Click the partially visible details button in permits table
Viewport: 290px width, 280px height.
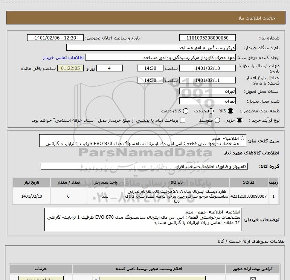click(41, 278)
